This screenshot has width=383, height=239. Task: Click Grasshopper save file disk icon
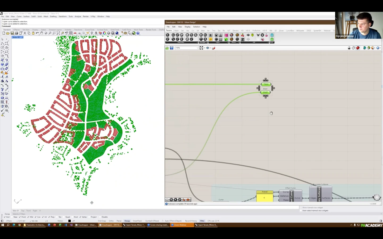pos(172,48)
